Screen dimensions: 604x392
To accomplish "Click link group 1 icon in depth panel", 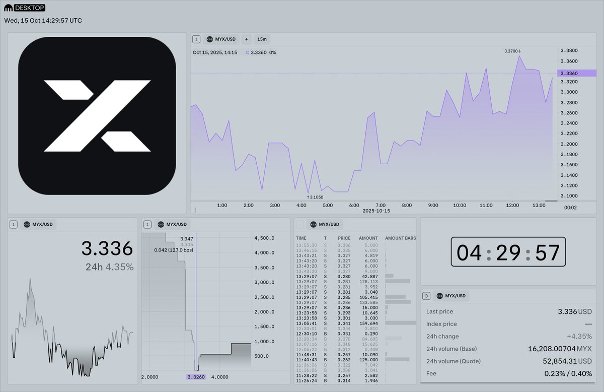I will coord(147,224).
